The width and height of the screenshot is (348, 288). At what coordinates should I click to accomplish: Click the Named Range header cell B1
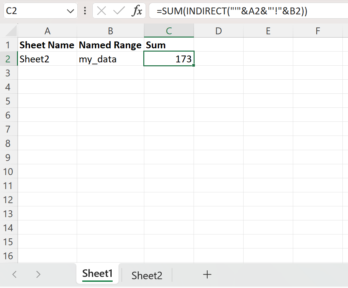[x=110, y=45]
